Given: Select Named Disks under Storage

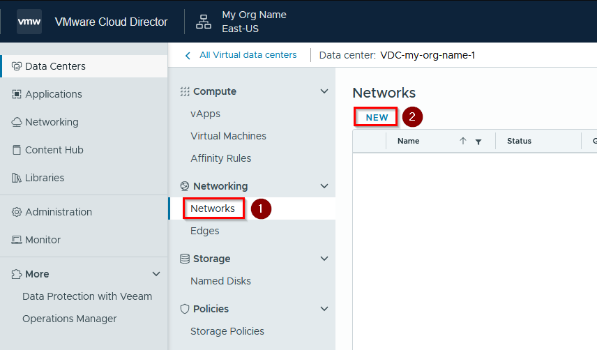Looking at the screenshot, I should point(221,281).
